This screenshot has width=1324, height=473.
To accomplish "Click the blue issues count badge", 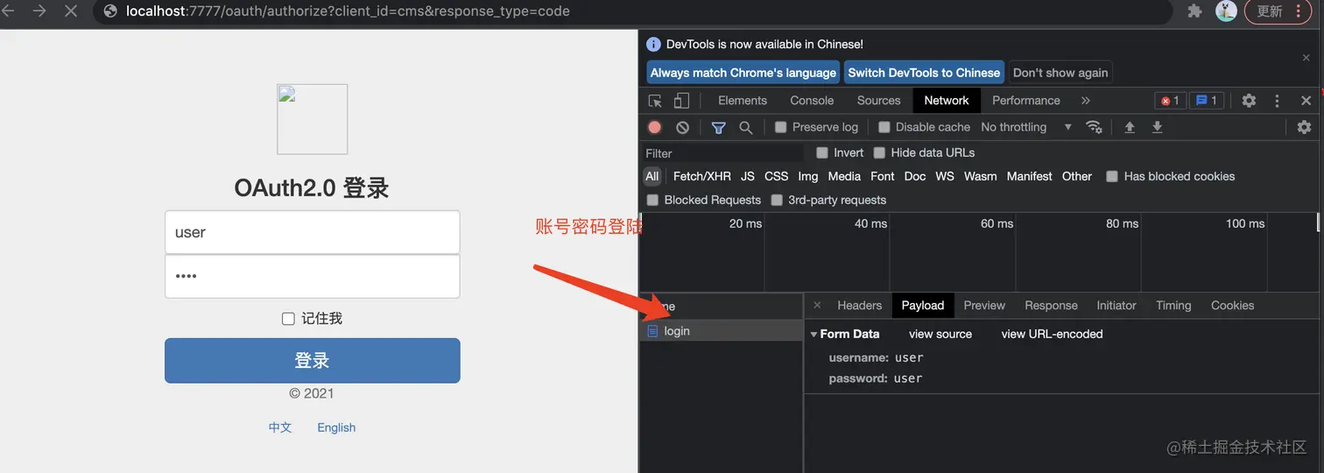I will coord(1208,101).
